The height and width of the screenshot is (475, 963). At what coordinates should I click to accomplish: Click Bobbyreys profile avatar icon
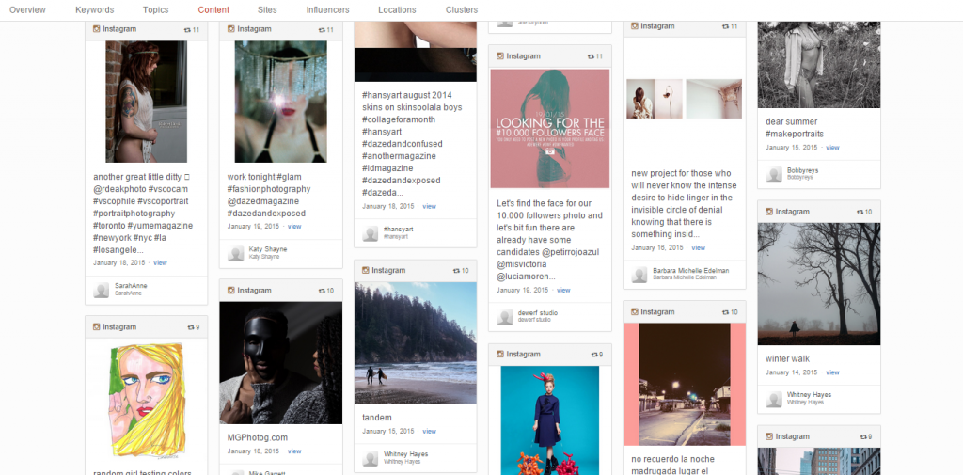[774, 174]
